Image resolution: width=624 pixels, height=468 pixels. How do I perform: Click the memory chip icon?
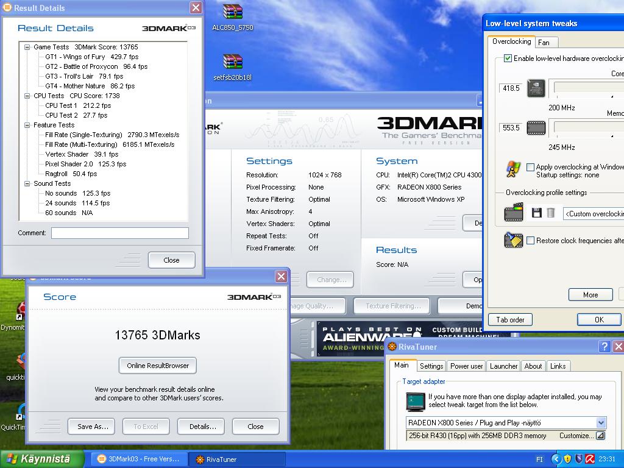[536, 128]
